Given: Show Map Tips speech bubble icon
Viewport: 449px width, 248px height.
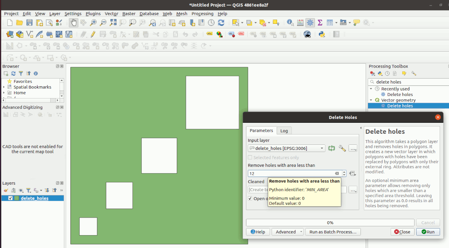Looking at the screenshot, I should (x=357, y=23).
